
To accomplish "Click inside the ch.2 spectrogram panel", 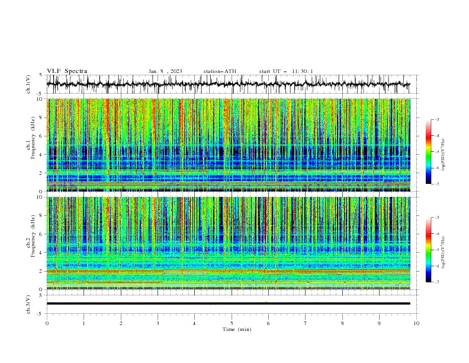I will click(229, 243).
